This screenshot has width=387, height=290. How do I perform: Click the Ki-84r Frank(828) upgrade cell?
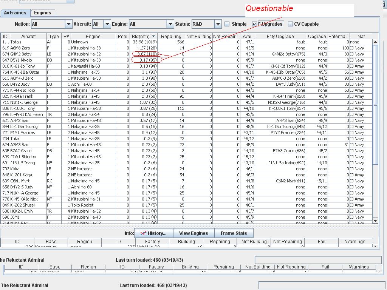pyautogui.click(x=281, y=96)
